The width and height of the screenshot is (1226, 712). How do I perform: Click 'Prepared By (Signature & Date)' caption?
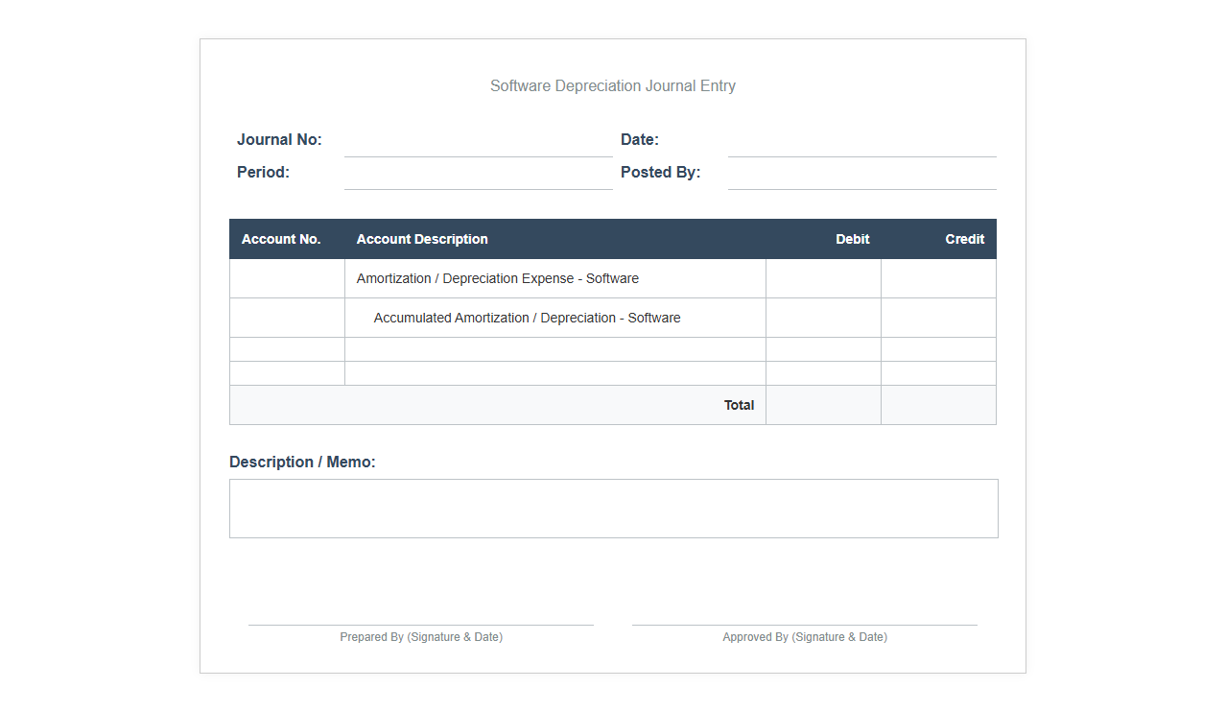[x=421, y=637]
